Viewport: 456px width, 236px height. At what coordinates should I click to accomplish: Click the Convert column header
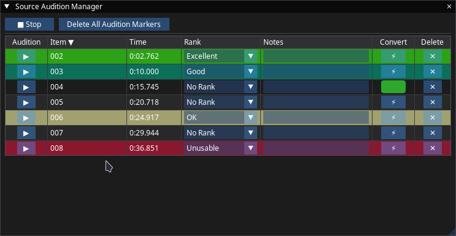pos(393,42)
